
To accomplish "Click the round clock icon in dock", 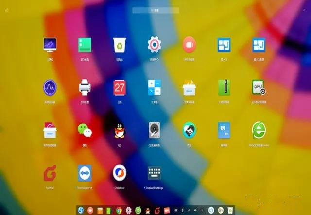I will click(221, 210).
